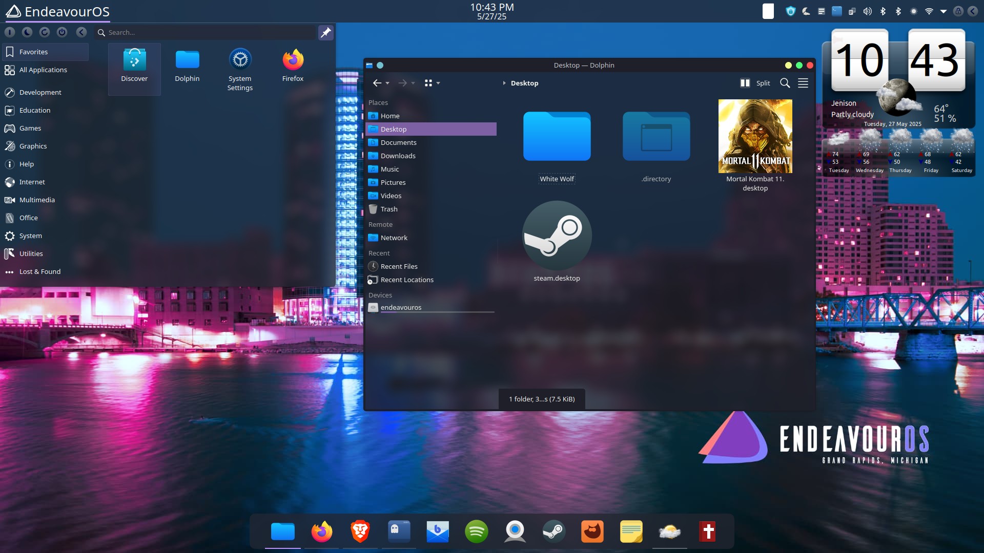The width and height of the screenshot is (984, 553).
Task: Open the Education category
Action: (x=45, y=110)
